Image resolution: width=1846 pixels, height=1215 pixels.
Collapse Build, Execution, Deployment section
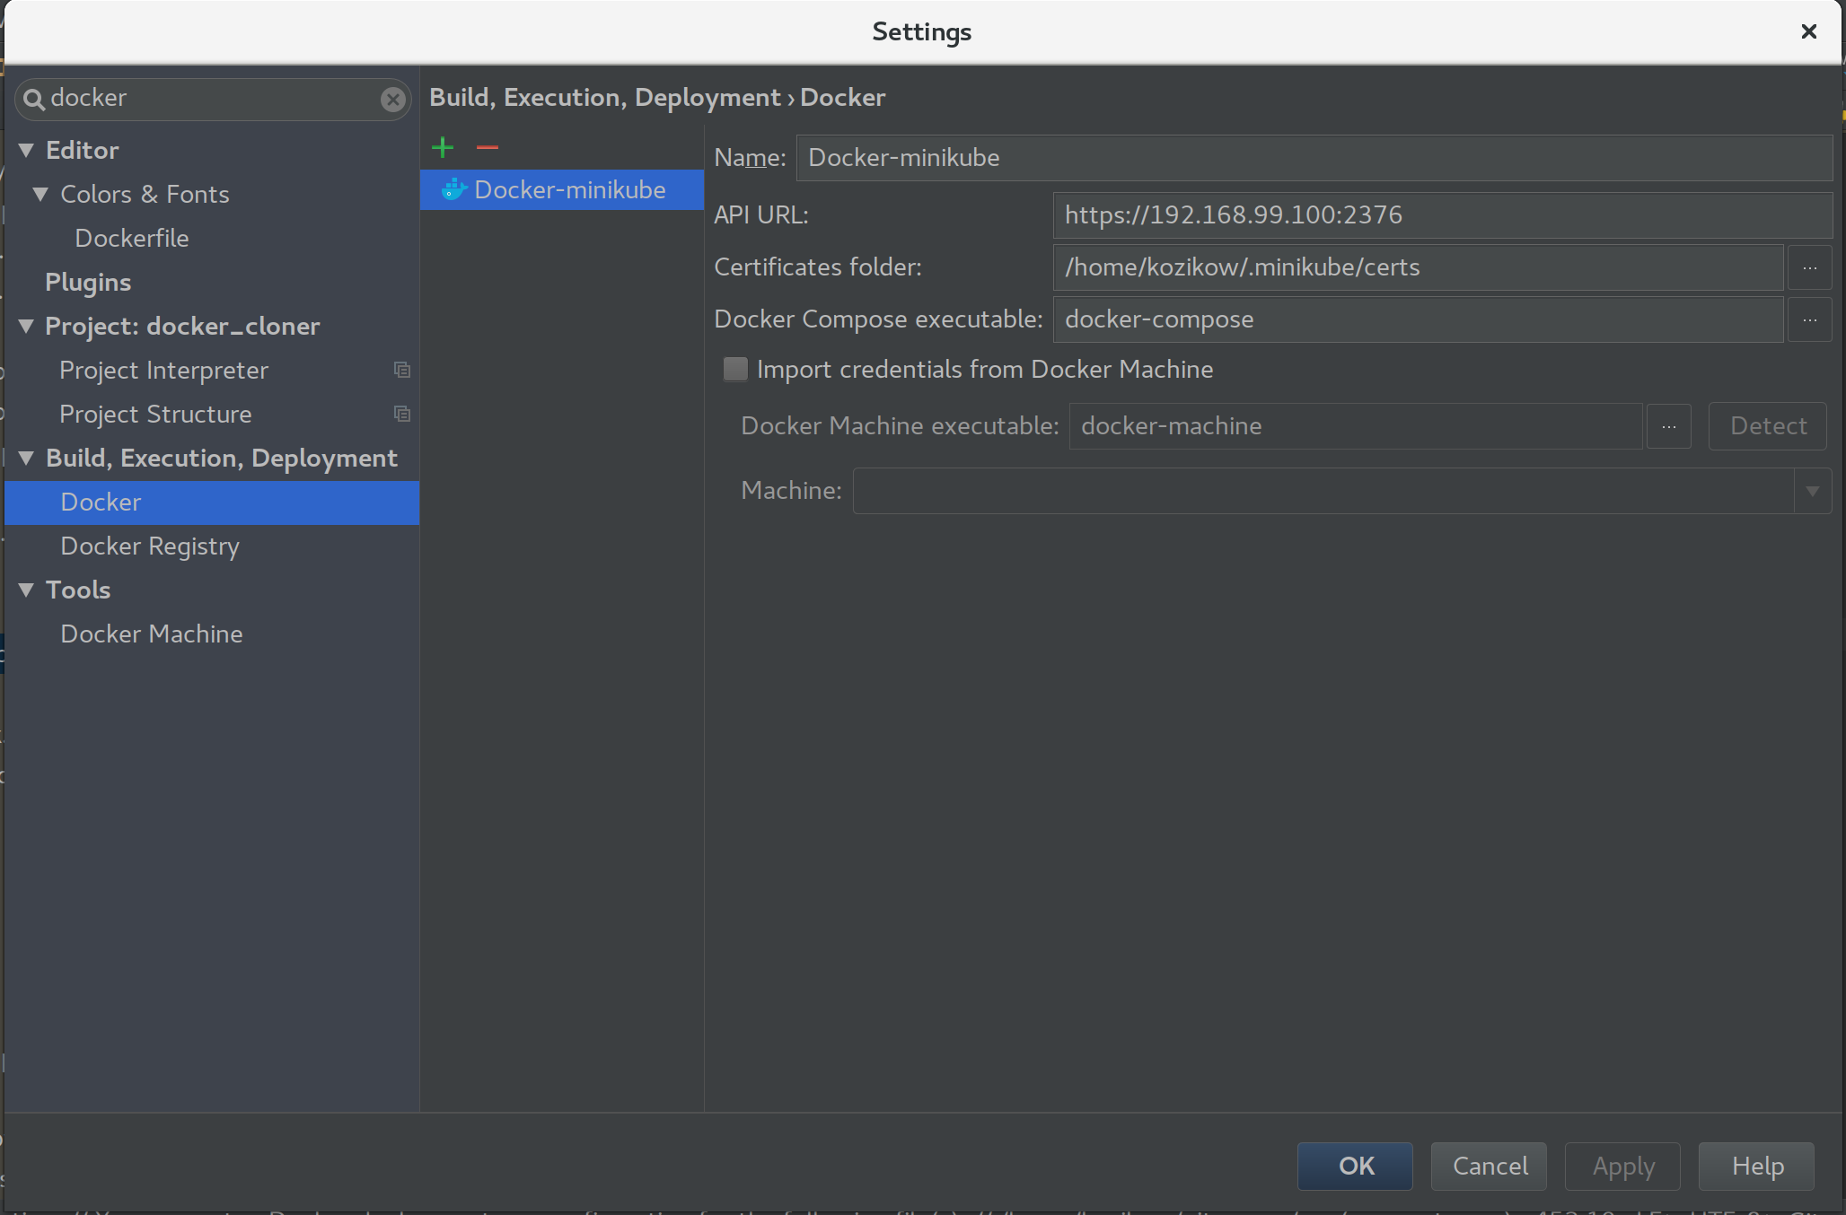(26, 459)
